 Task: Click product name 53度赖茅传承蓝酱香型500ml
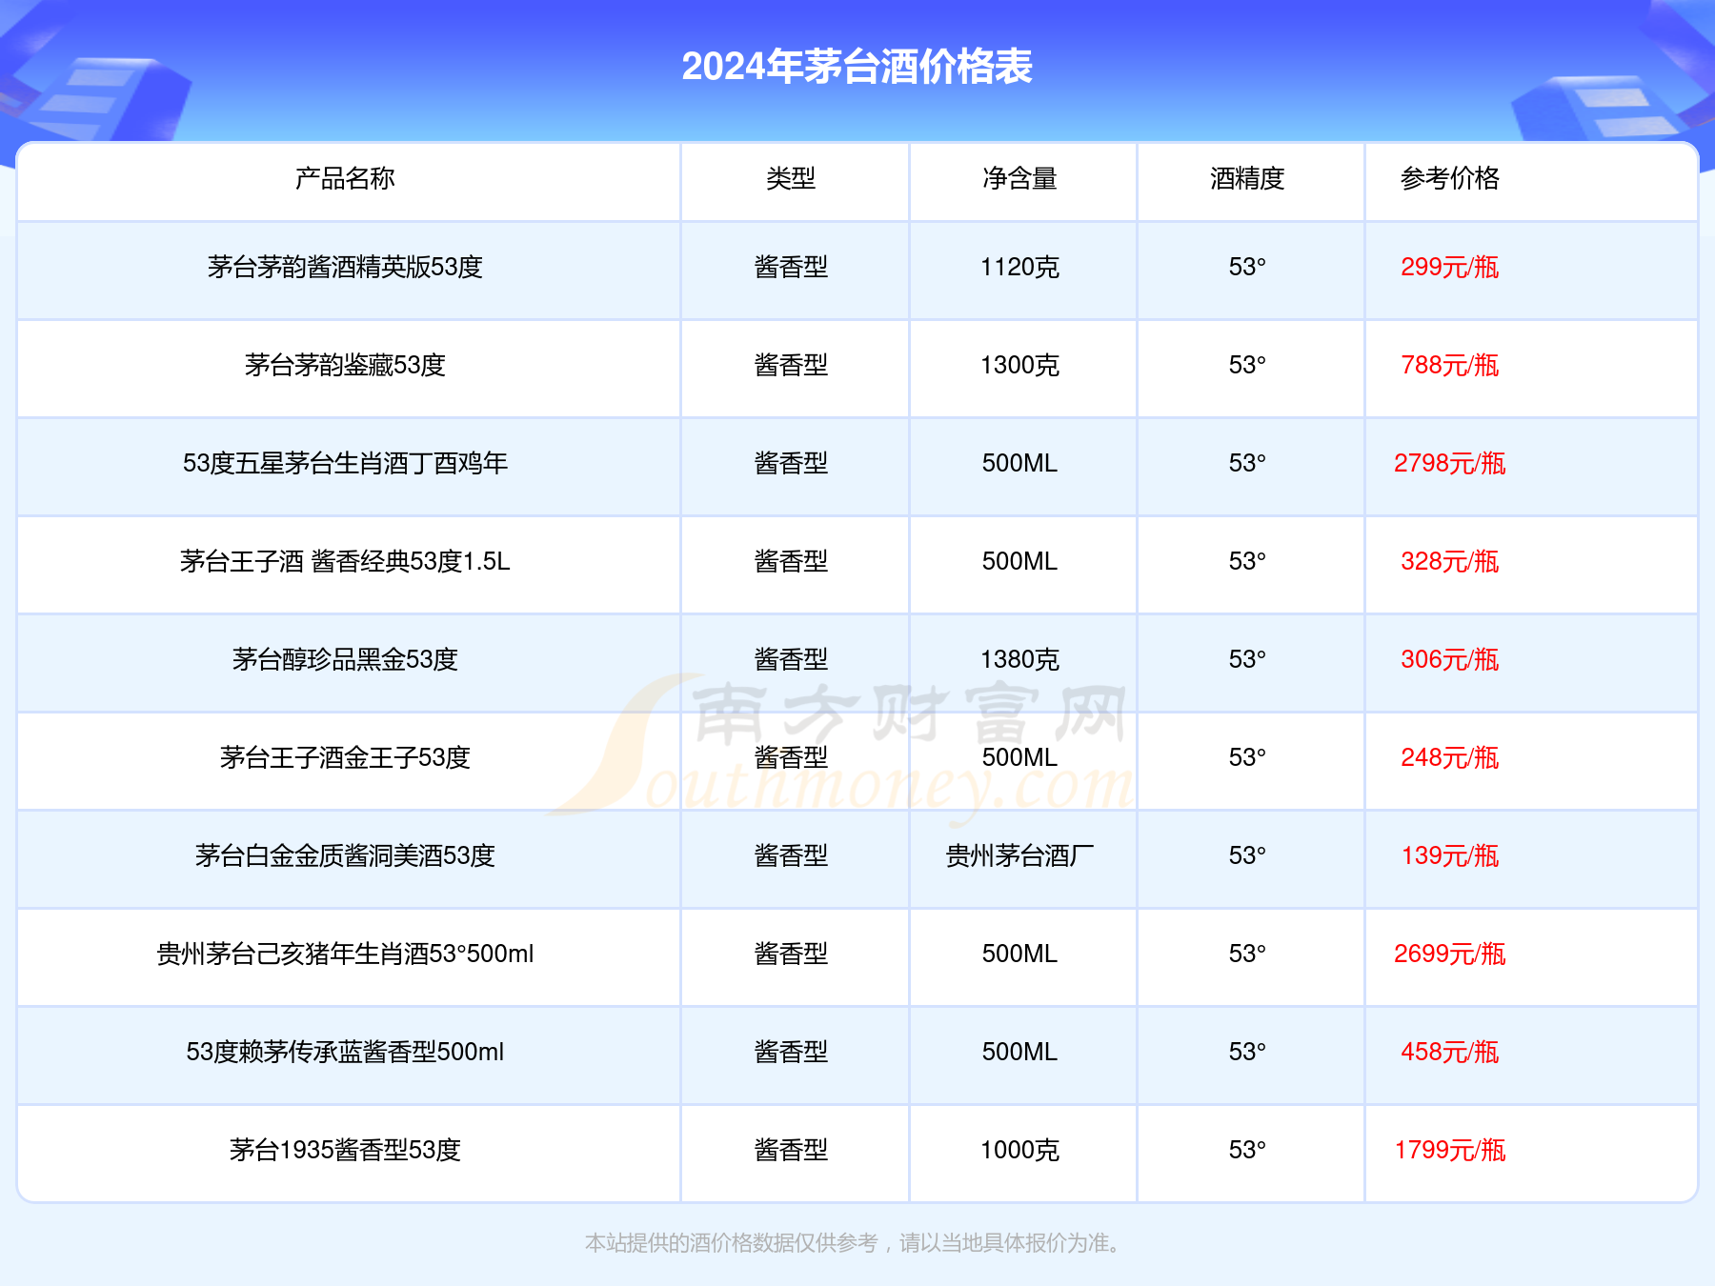point(345,1052)
